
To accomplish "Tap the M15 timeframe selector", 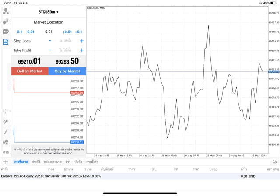I will (x=6, y=153).
